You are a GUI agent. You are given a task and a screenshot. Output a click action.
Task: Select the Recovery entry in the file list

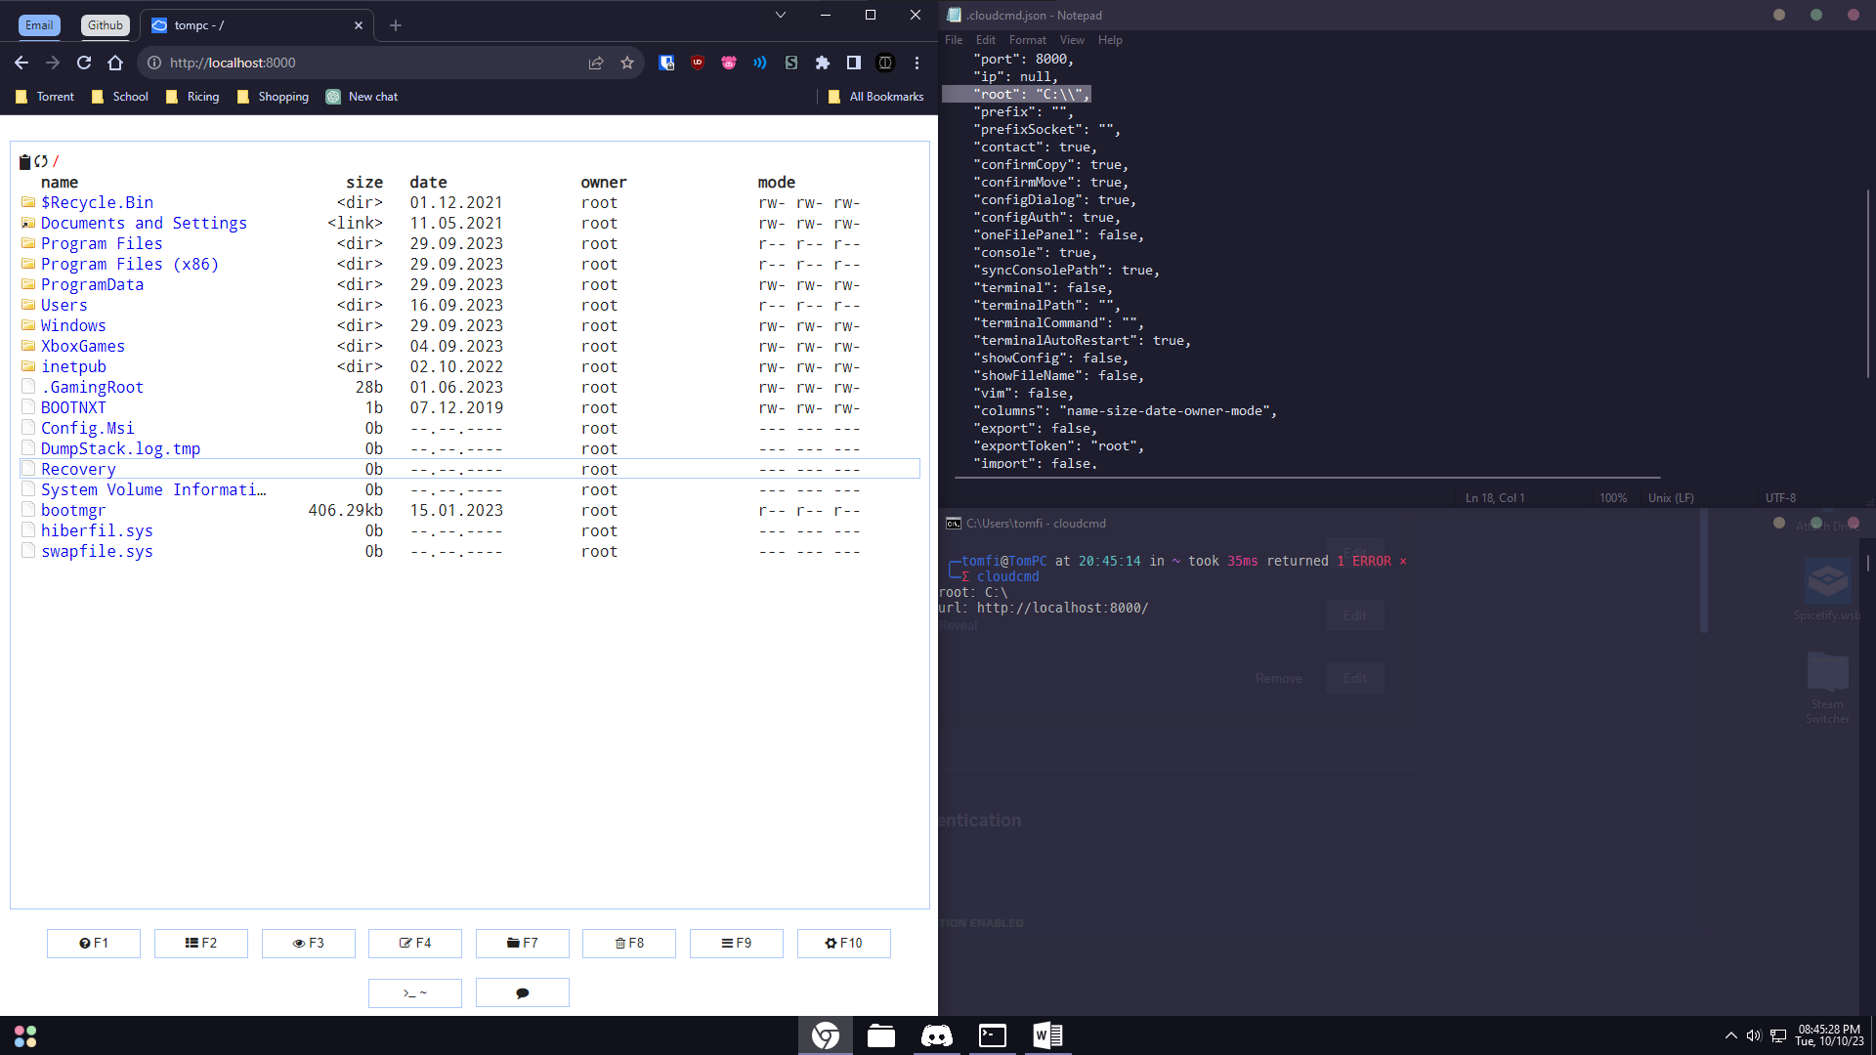78,469
